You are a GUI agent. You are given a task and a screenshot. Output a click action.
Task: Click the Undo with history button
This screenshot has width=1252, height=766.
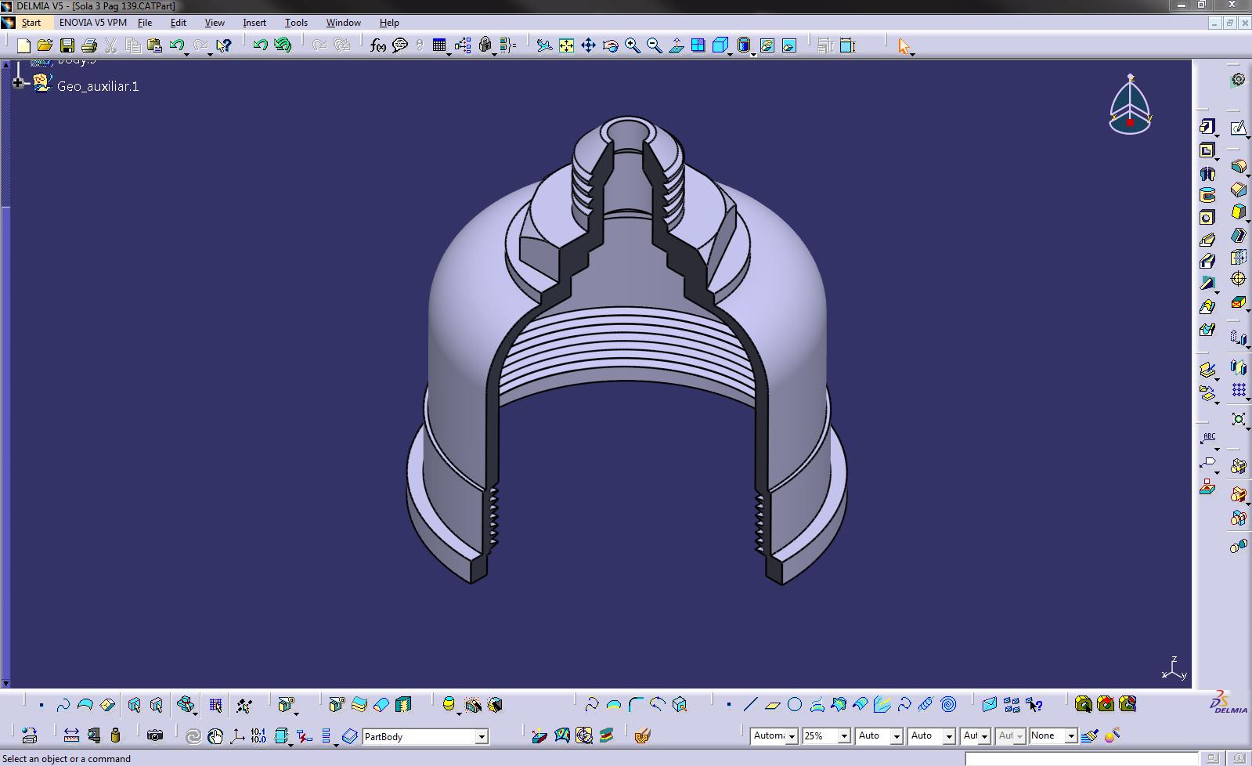click(283, 46)
